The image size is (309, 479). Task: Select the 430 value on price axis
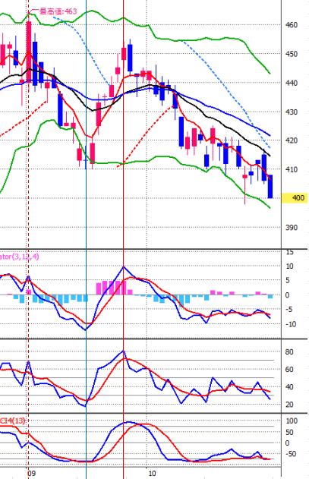point(292,112)
